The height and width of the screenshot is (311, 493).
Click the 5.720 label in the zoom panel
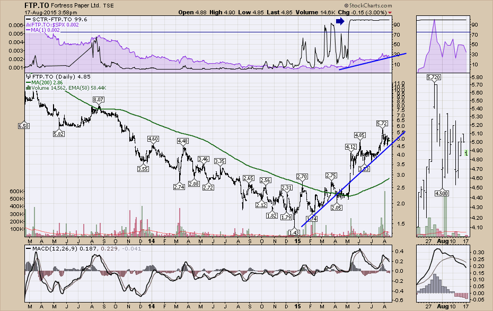point(434,77)
